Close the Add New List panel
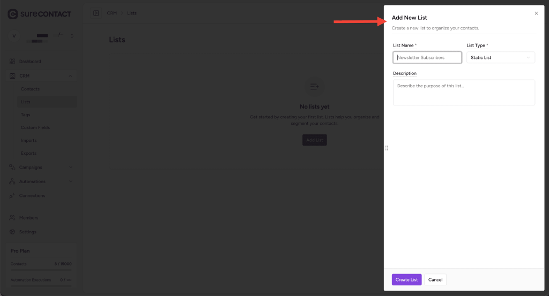Viewport: 549px width, 296px height. click(536, 13)
